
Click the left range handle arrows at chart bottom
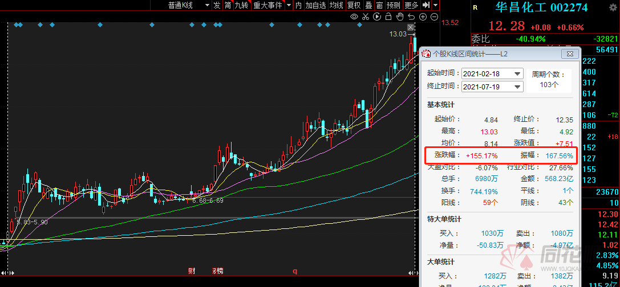coord(7,273)
